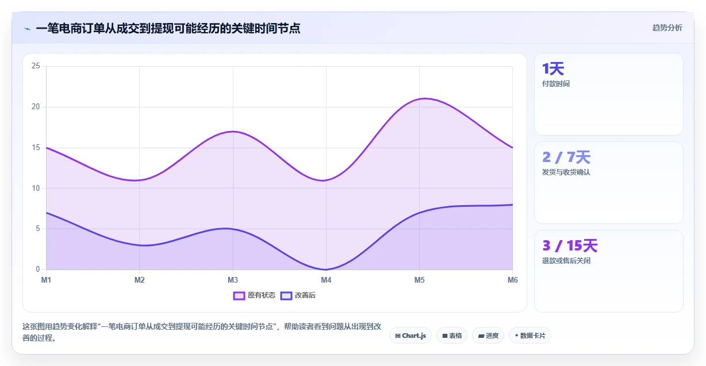Screen dimensions: 706x366
Task: Click the 付款时间 caption
Action: (556, 84)
